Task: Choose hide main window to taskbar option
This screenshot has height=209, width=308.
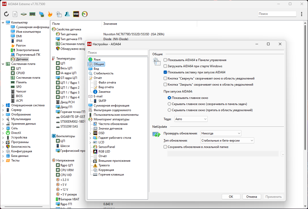Action: pos(169,104)
